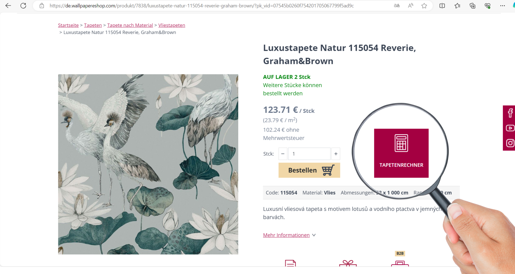Open the Instagram profile icon

[x=510, y=143]
